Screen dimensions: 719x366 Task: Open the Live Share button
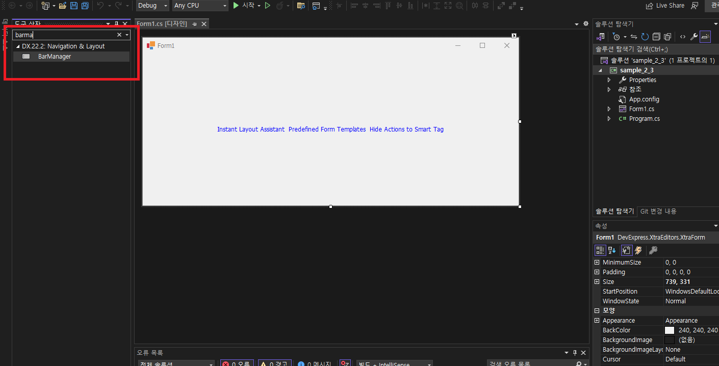tap(665, 6)
